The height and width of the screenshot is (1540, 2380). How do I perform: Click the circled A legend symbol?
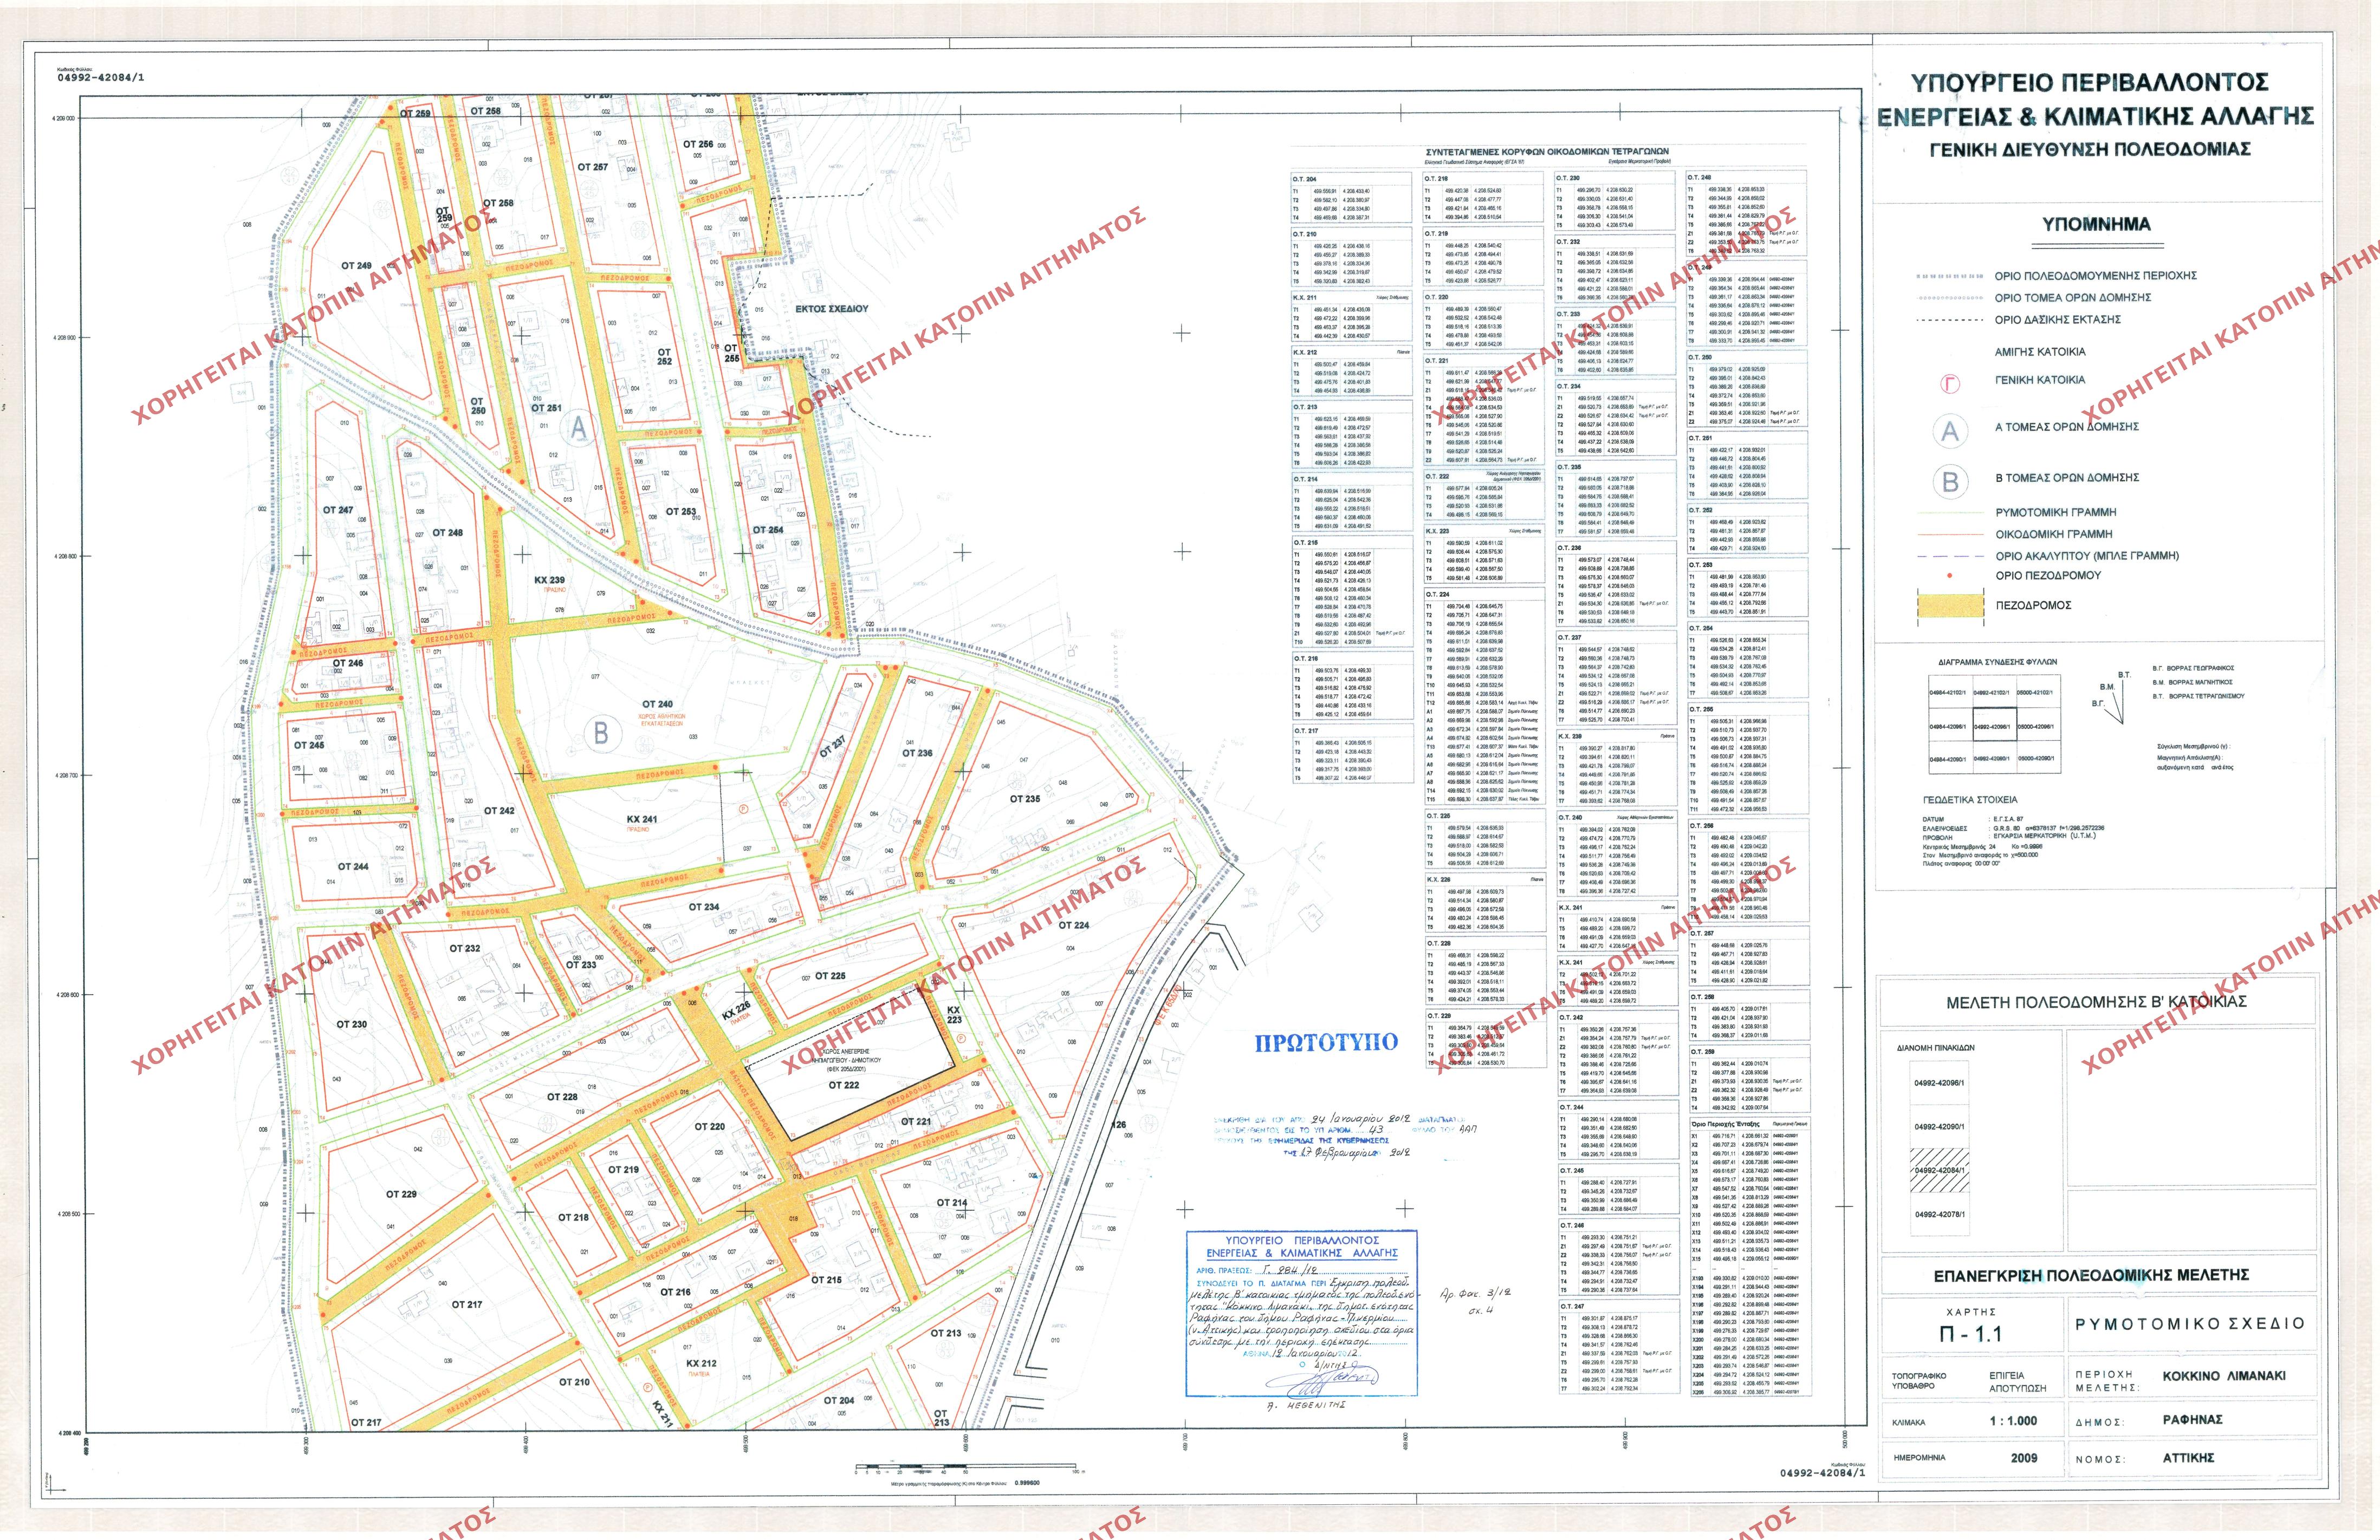pyautogui.click(x=1950, y=430)
